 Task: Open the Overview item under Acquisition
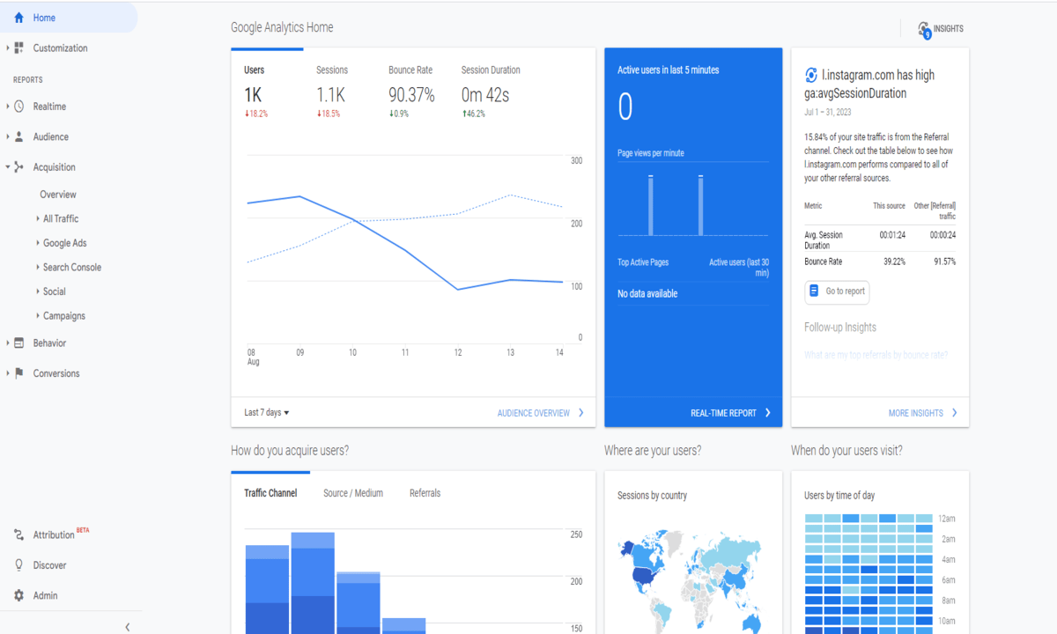(x=58, y=195)
